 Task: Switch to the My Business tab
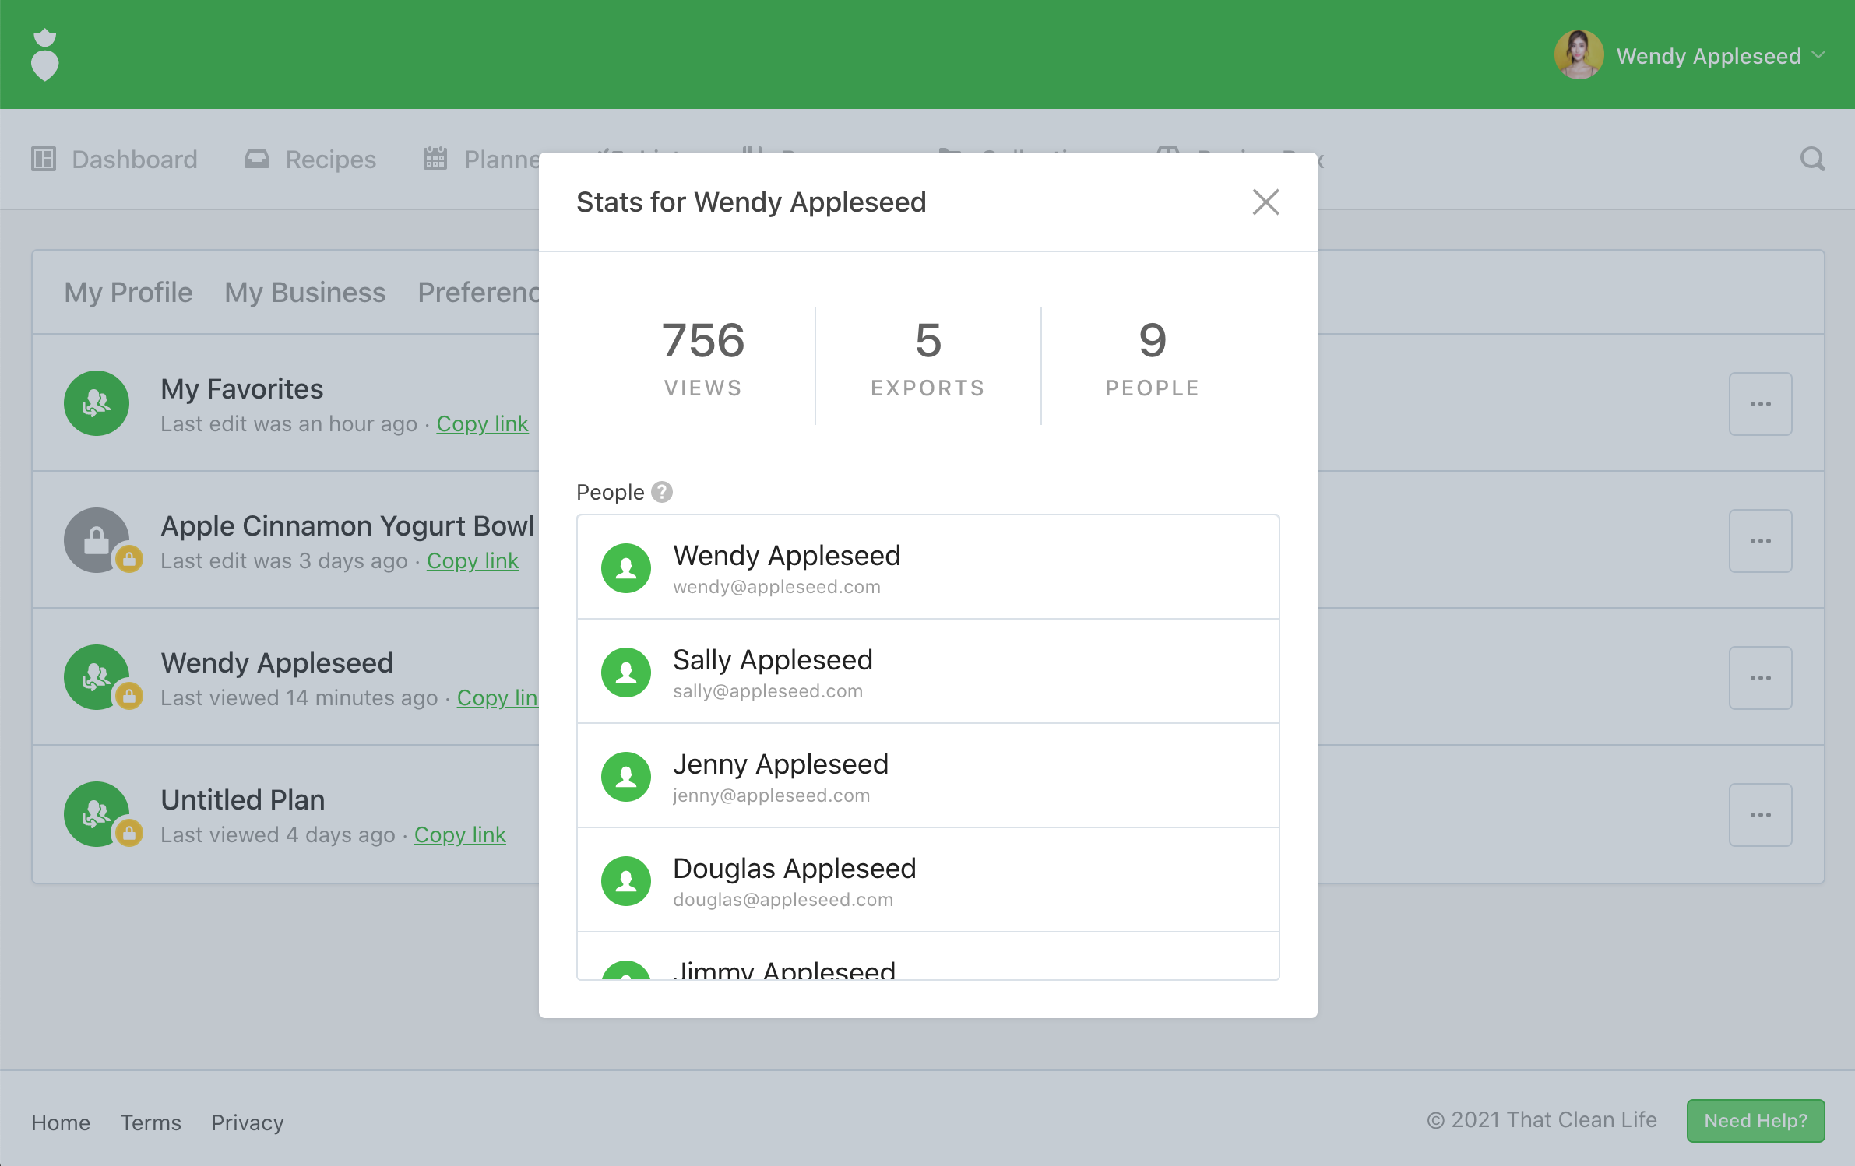point(304,293)
